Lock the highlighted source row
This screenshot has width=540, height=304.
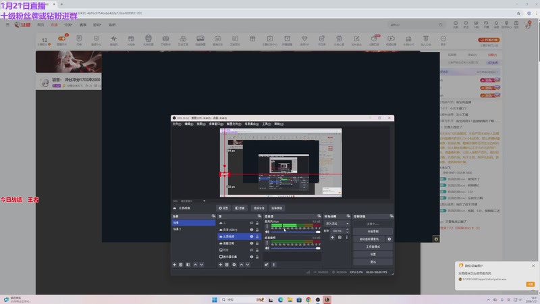pyautogui.click(x=257, y=236)
